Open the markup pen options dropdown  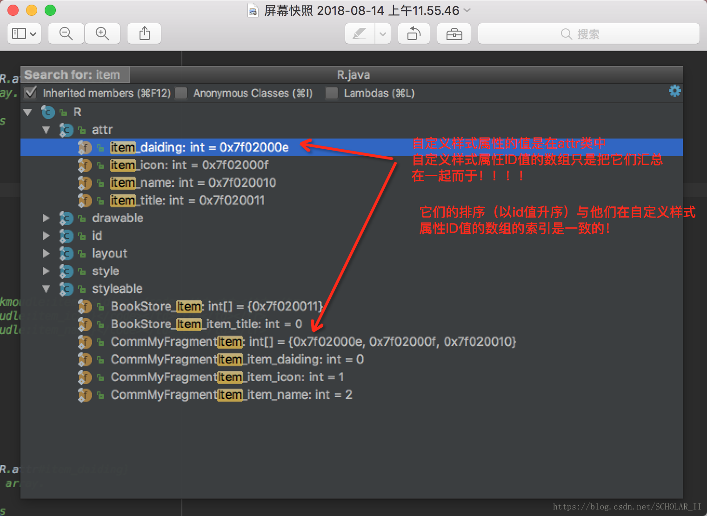[383, 34]
